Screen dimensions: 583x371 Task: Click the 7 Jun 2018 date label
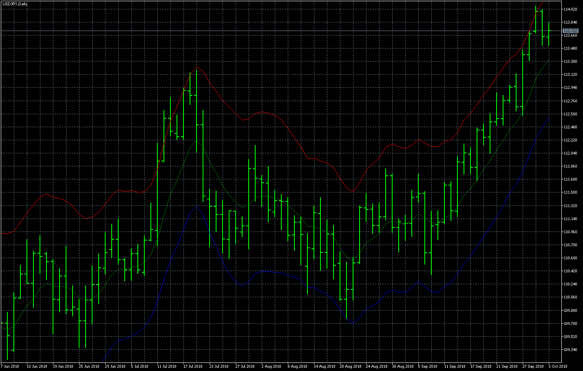click(10, 366)
